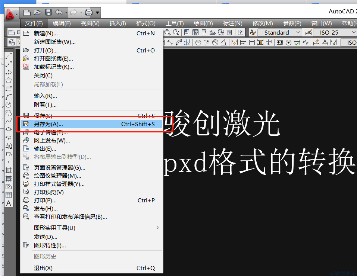Open the 标注(N) menu
The image size is (357, 276).
coord(232,23)
